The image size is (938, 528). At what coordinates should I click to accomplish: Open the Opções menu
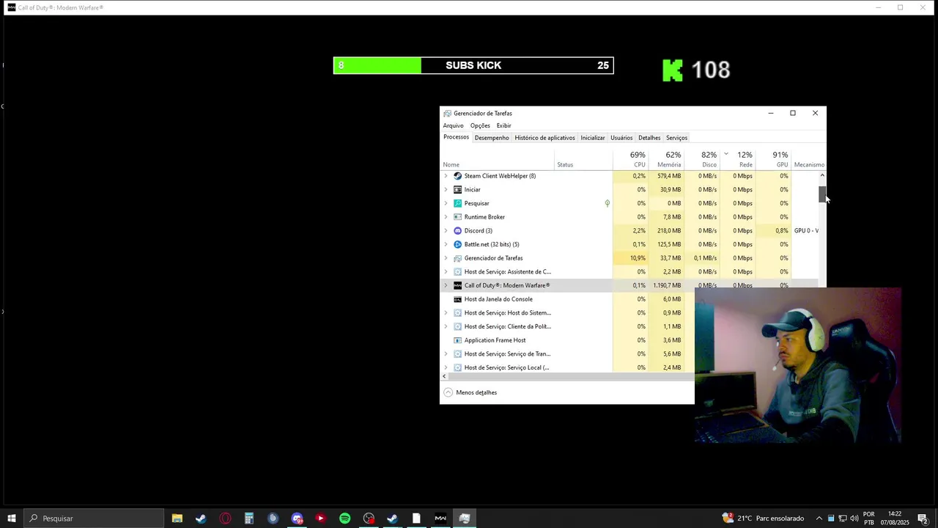(480, 125)
